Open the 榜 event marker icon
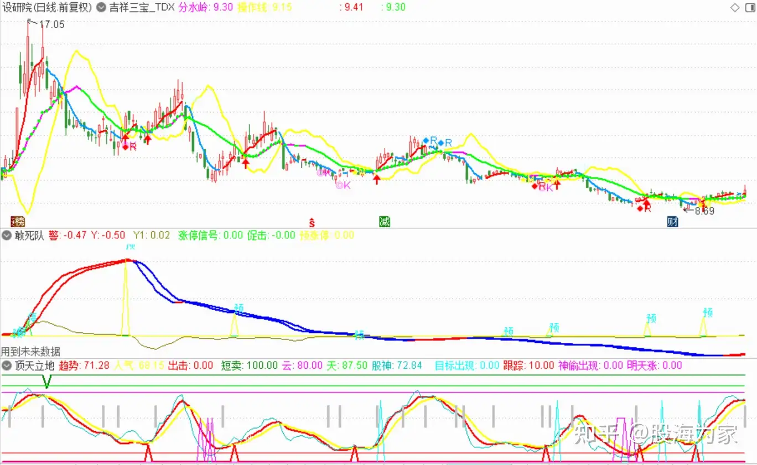Viewport: 757px width, 465px height. coord(19,222)
